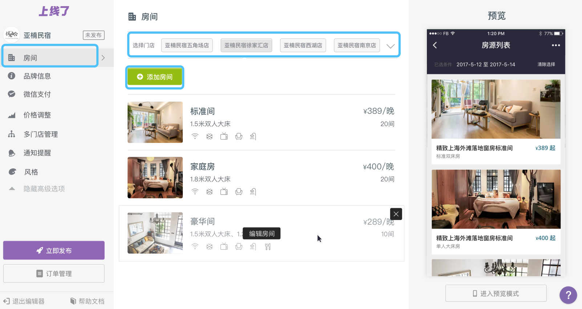Click the date range 2017-5-12 至 2017-5-14
The image size is (582, 309).
[486, 64]
